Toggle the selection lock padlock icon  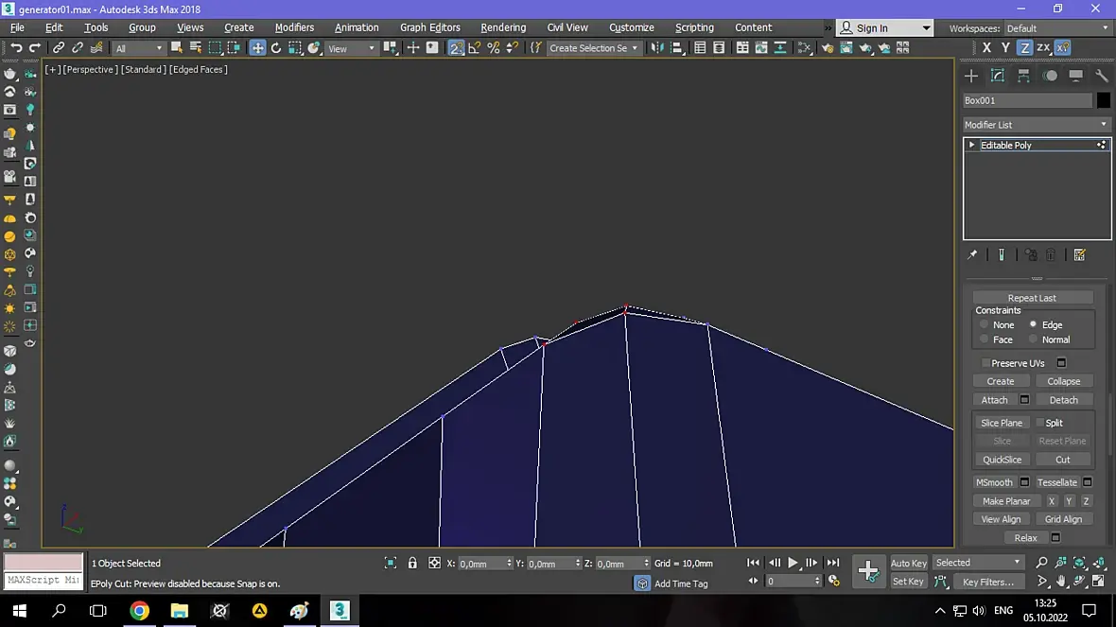click(412, 563)
